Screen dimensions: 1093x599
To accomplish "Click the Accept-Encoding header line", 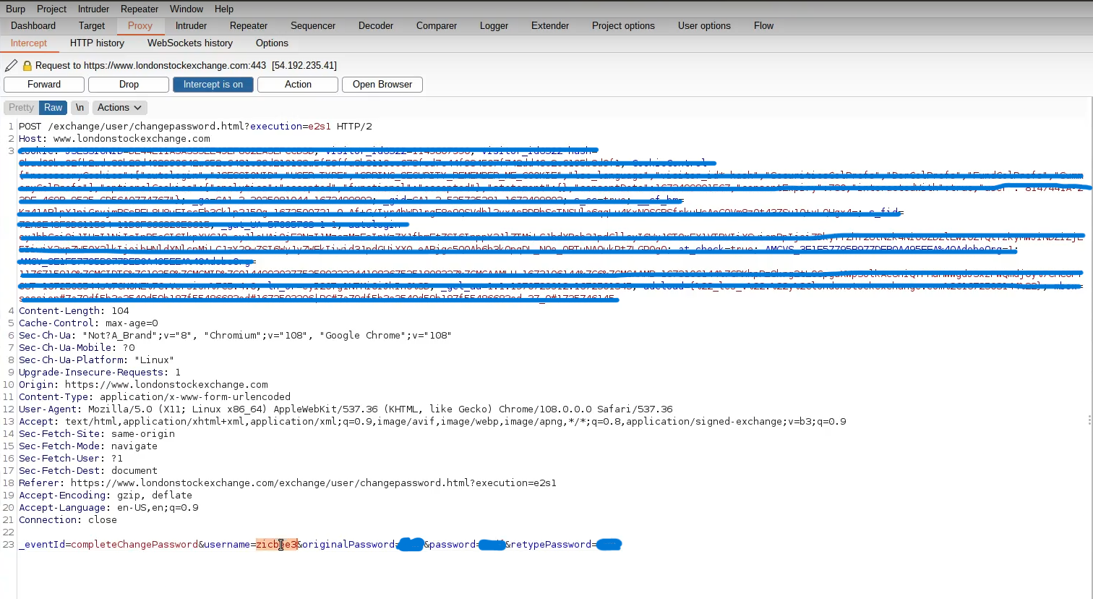I will point(106,496).
